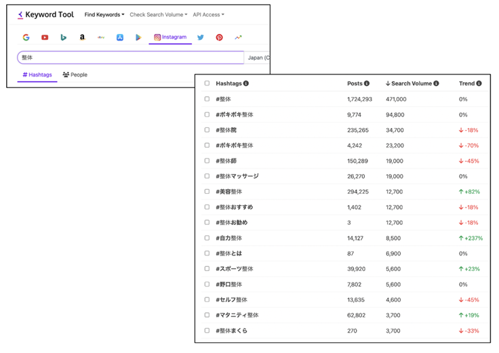
Task: Click the #整体とは hashtag
Action: click(228, 253)
